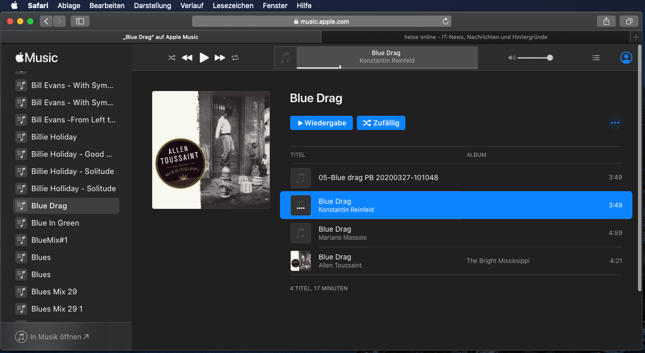
Task: Open the Bearbeiten menu
Action: (x=107, y=6)
